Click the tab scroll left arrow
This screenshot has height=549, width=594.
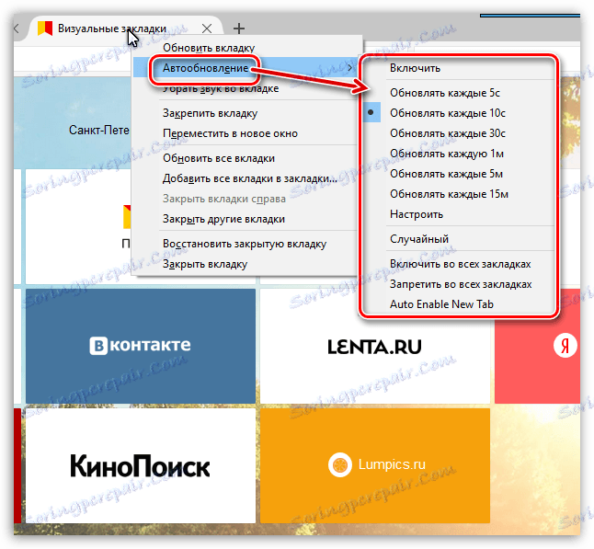(x=17, y=29)
